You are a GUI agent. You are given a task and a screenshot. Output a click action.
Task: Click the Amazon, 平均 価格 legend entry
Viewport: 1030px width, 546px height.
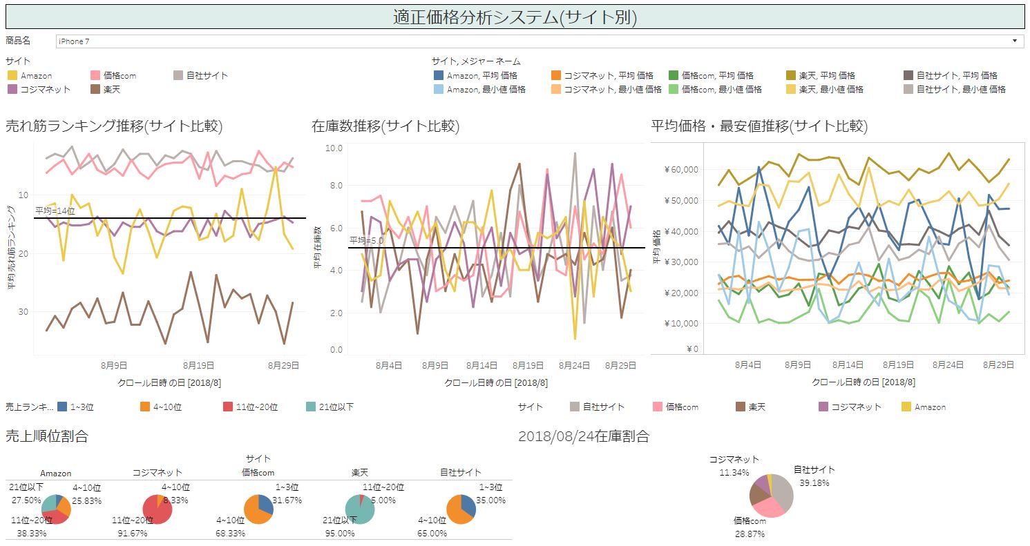(x=475, y=75)
